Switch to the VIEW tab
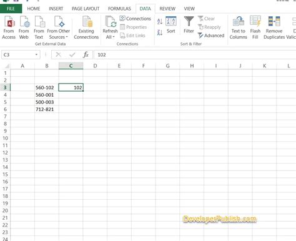296x241 pixels. tap(189, 9)
